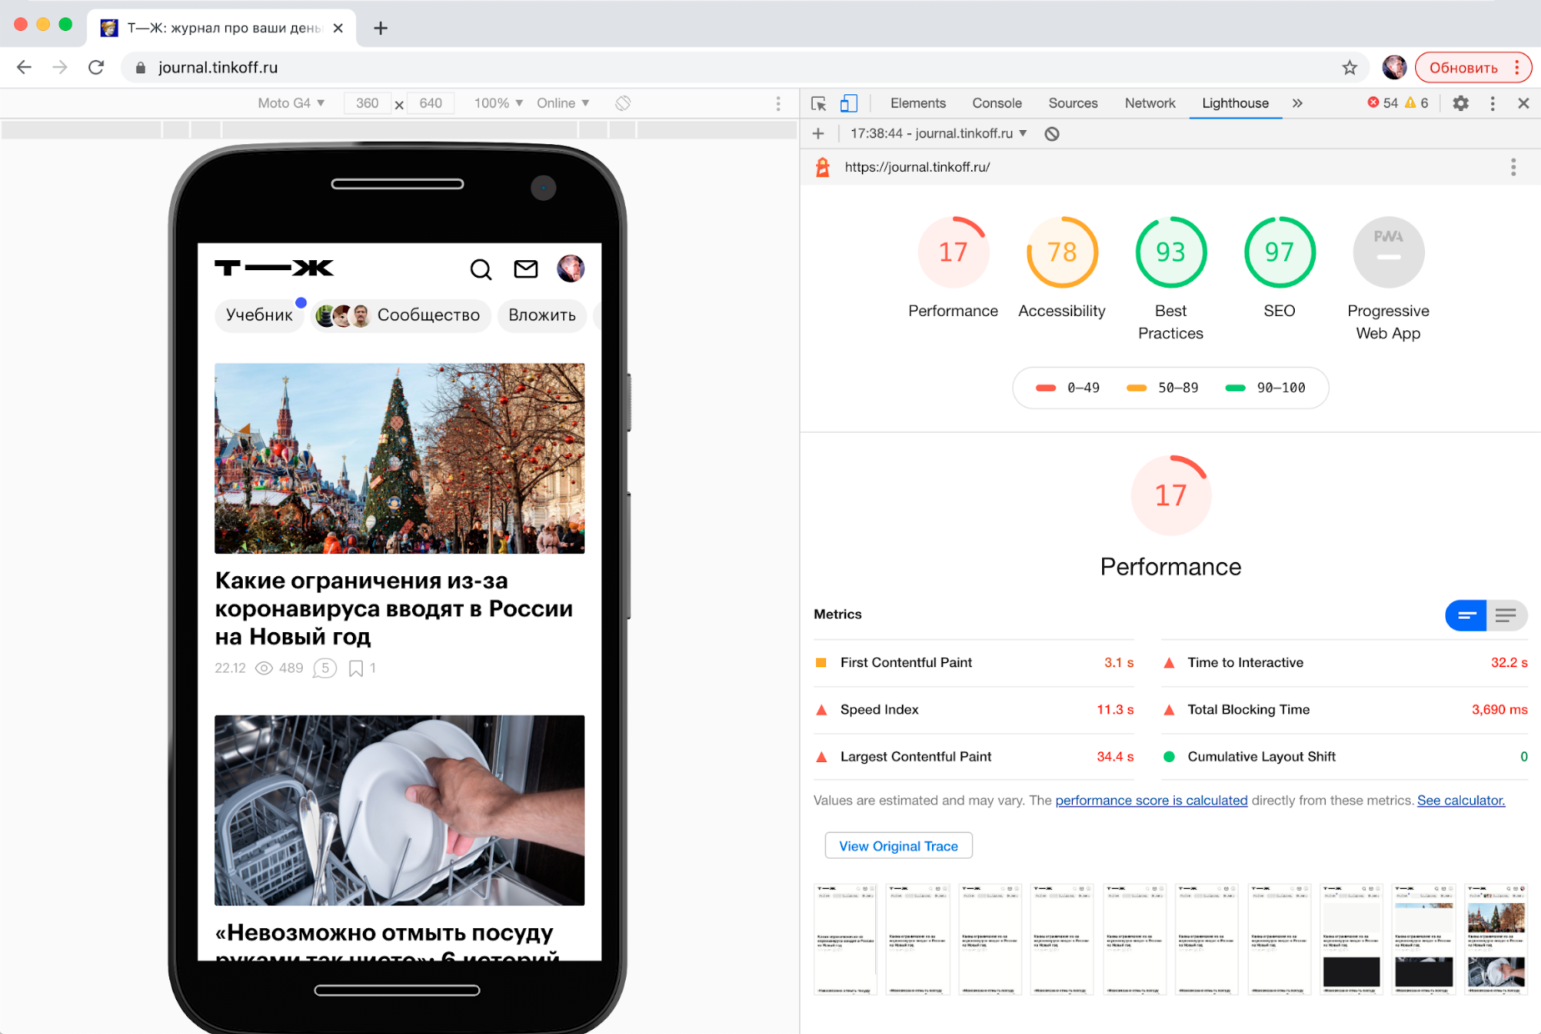The image size is (1541, 1034).
Task: Bookmark the page with the star icon
Action: pos(1349,68)
